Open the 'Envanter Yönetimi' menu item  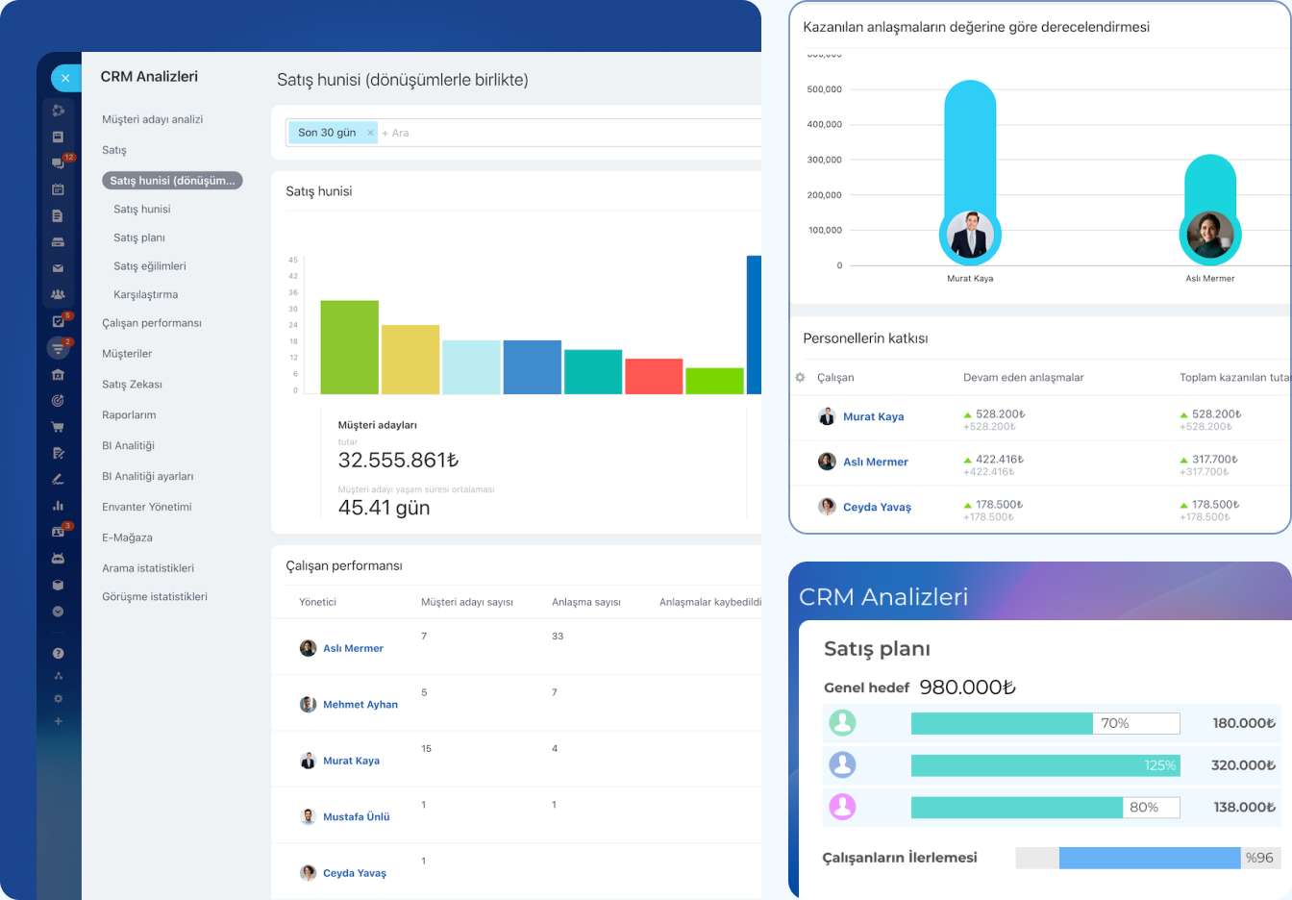147,508
